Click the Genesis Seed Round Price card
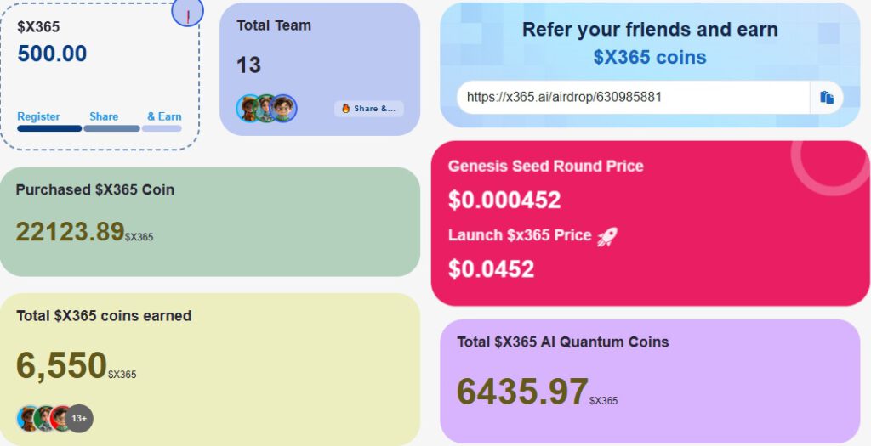871x446 pixels. click(x=650, y=223)
